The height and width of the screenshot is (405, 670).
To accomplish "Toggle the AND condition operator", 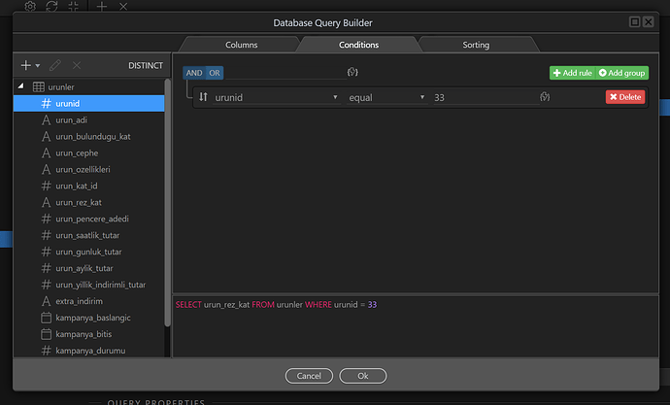I will [193, 73].
